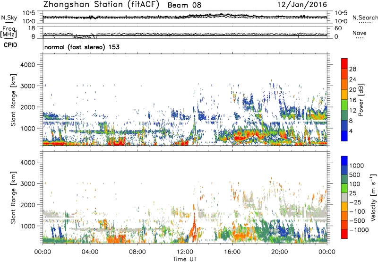Select the '-100' Velocity scale value
The image size is (378, 262).
click(357, 211)
